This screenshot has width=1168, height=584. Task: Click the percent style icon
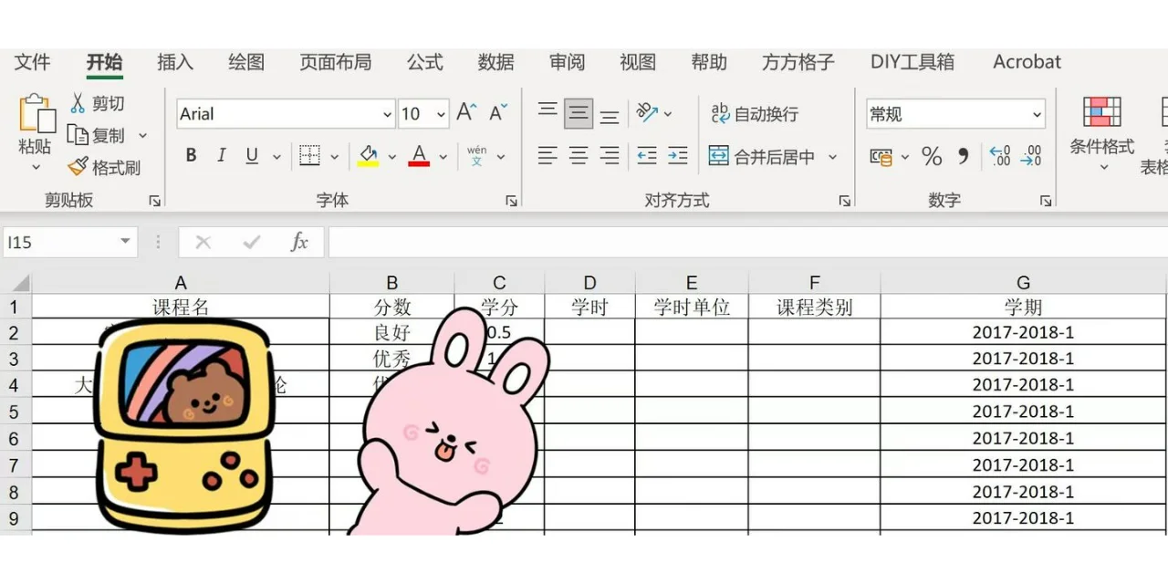[931, 157]
